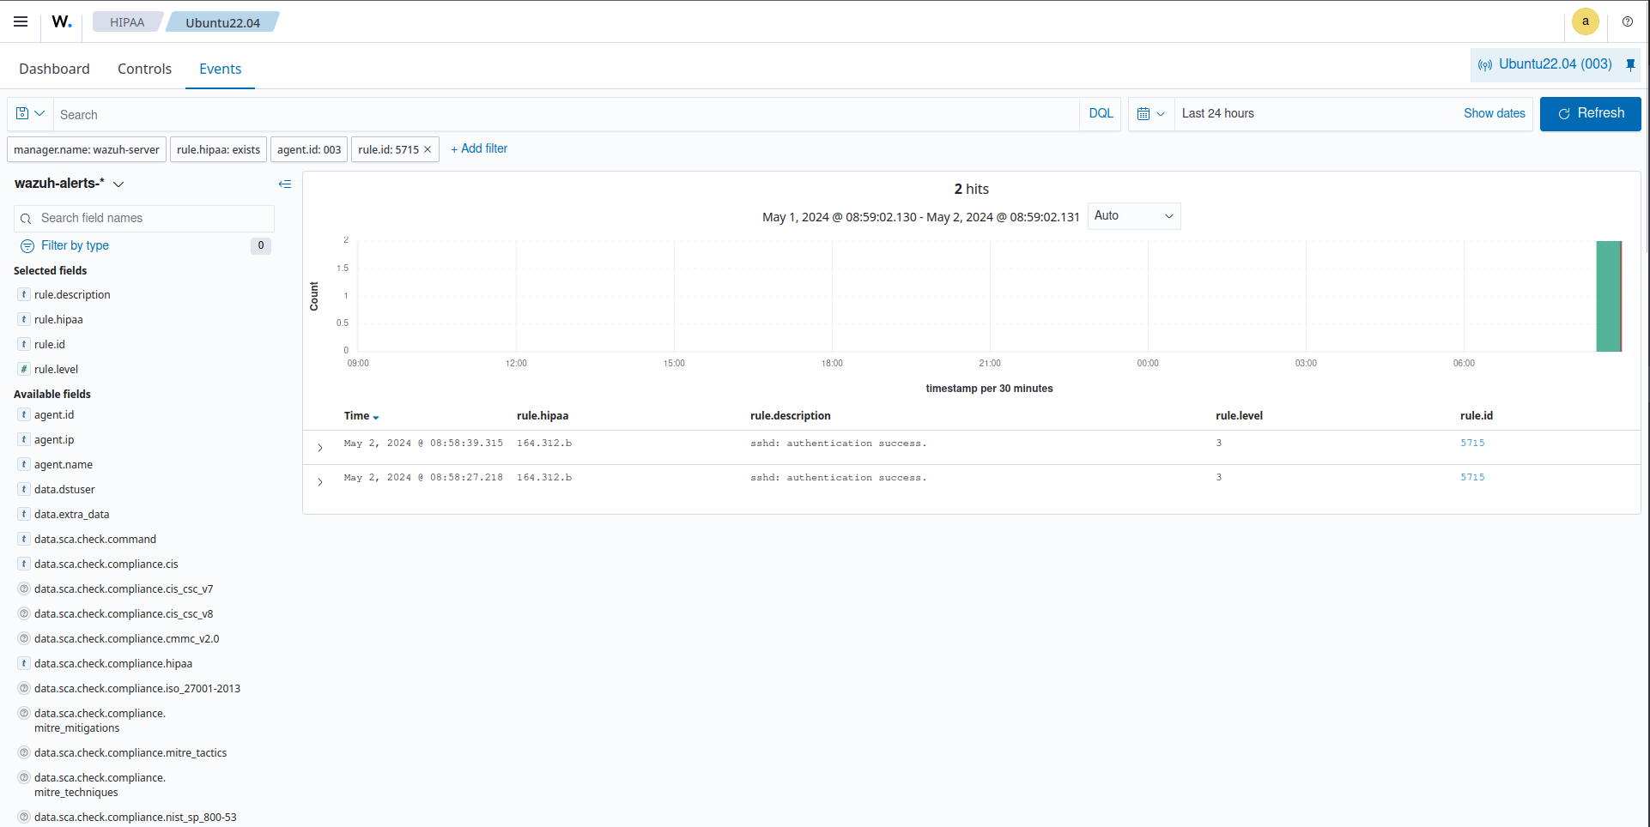Click the Refresh button

coord(1590,113)
